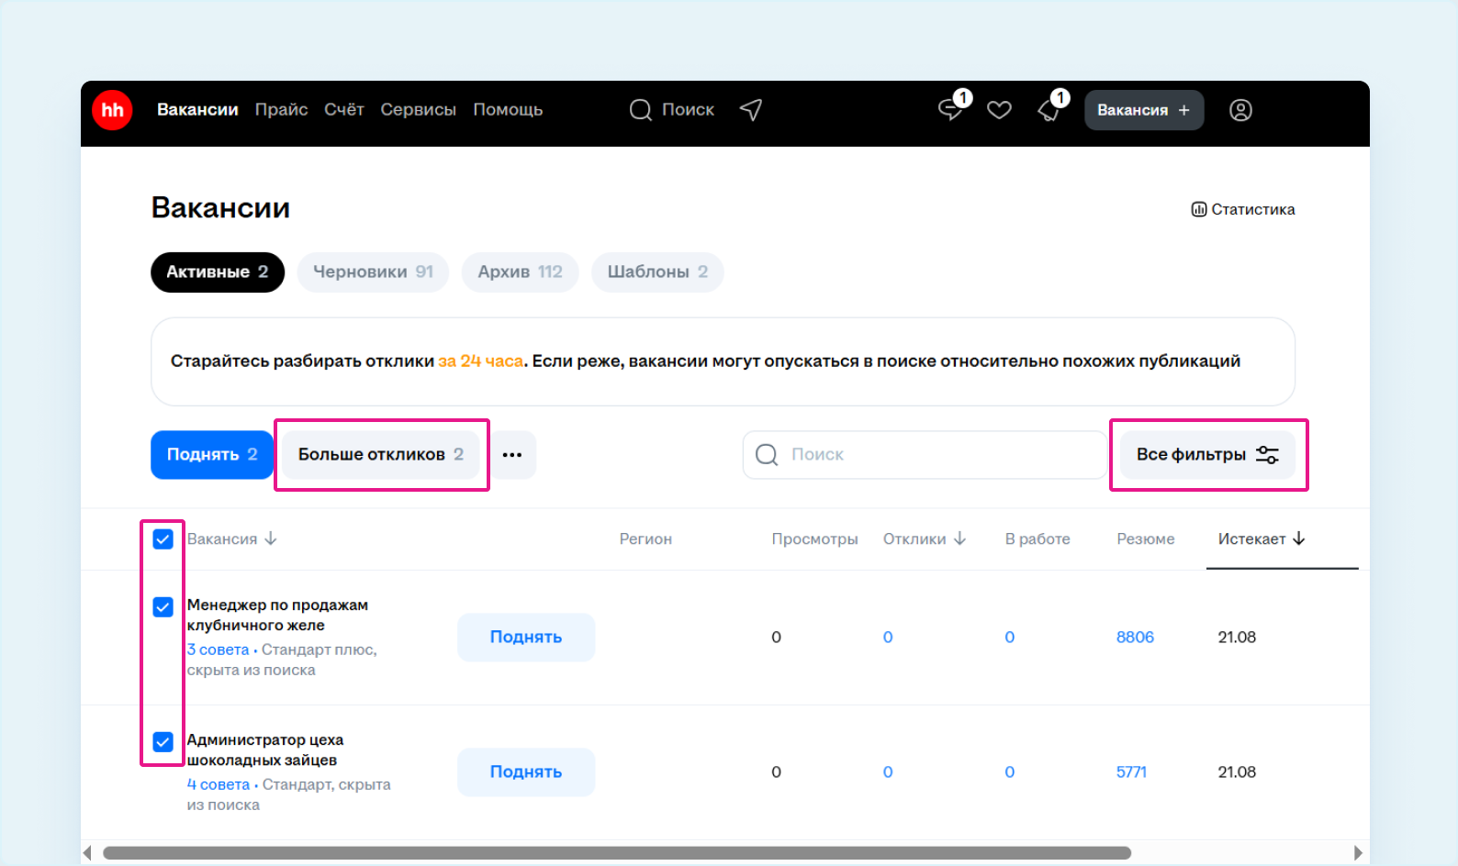
Task: Click В работе count for Администратор цеха
Action: pos(1010,772)
